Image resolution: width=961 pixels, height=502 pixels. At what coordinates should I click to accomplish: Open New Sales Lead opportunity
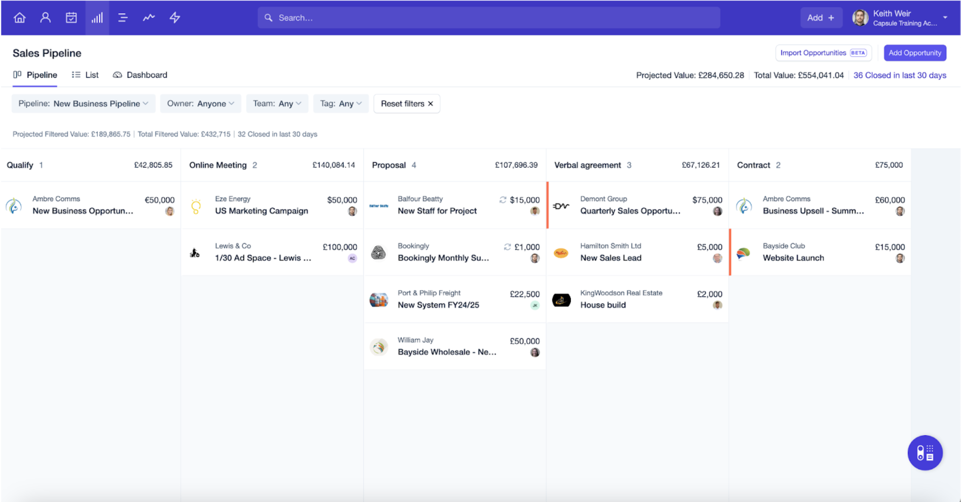point(637,252)
